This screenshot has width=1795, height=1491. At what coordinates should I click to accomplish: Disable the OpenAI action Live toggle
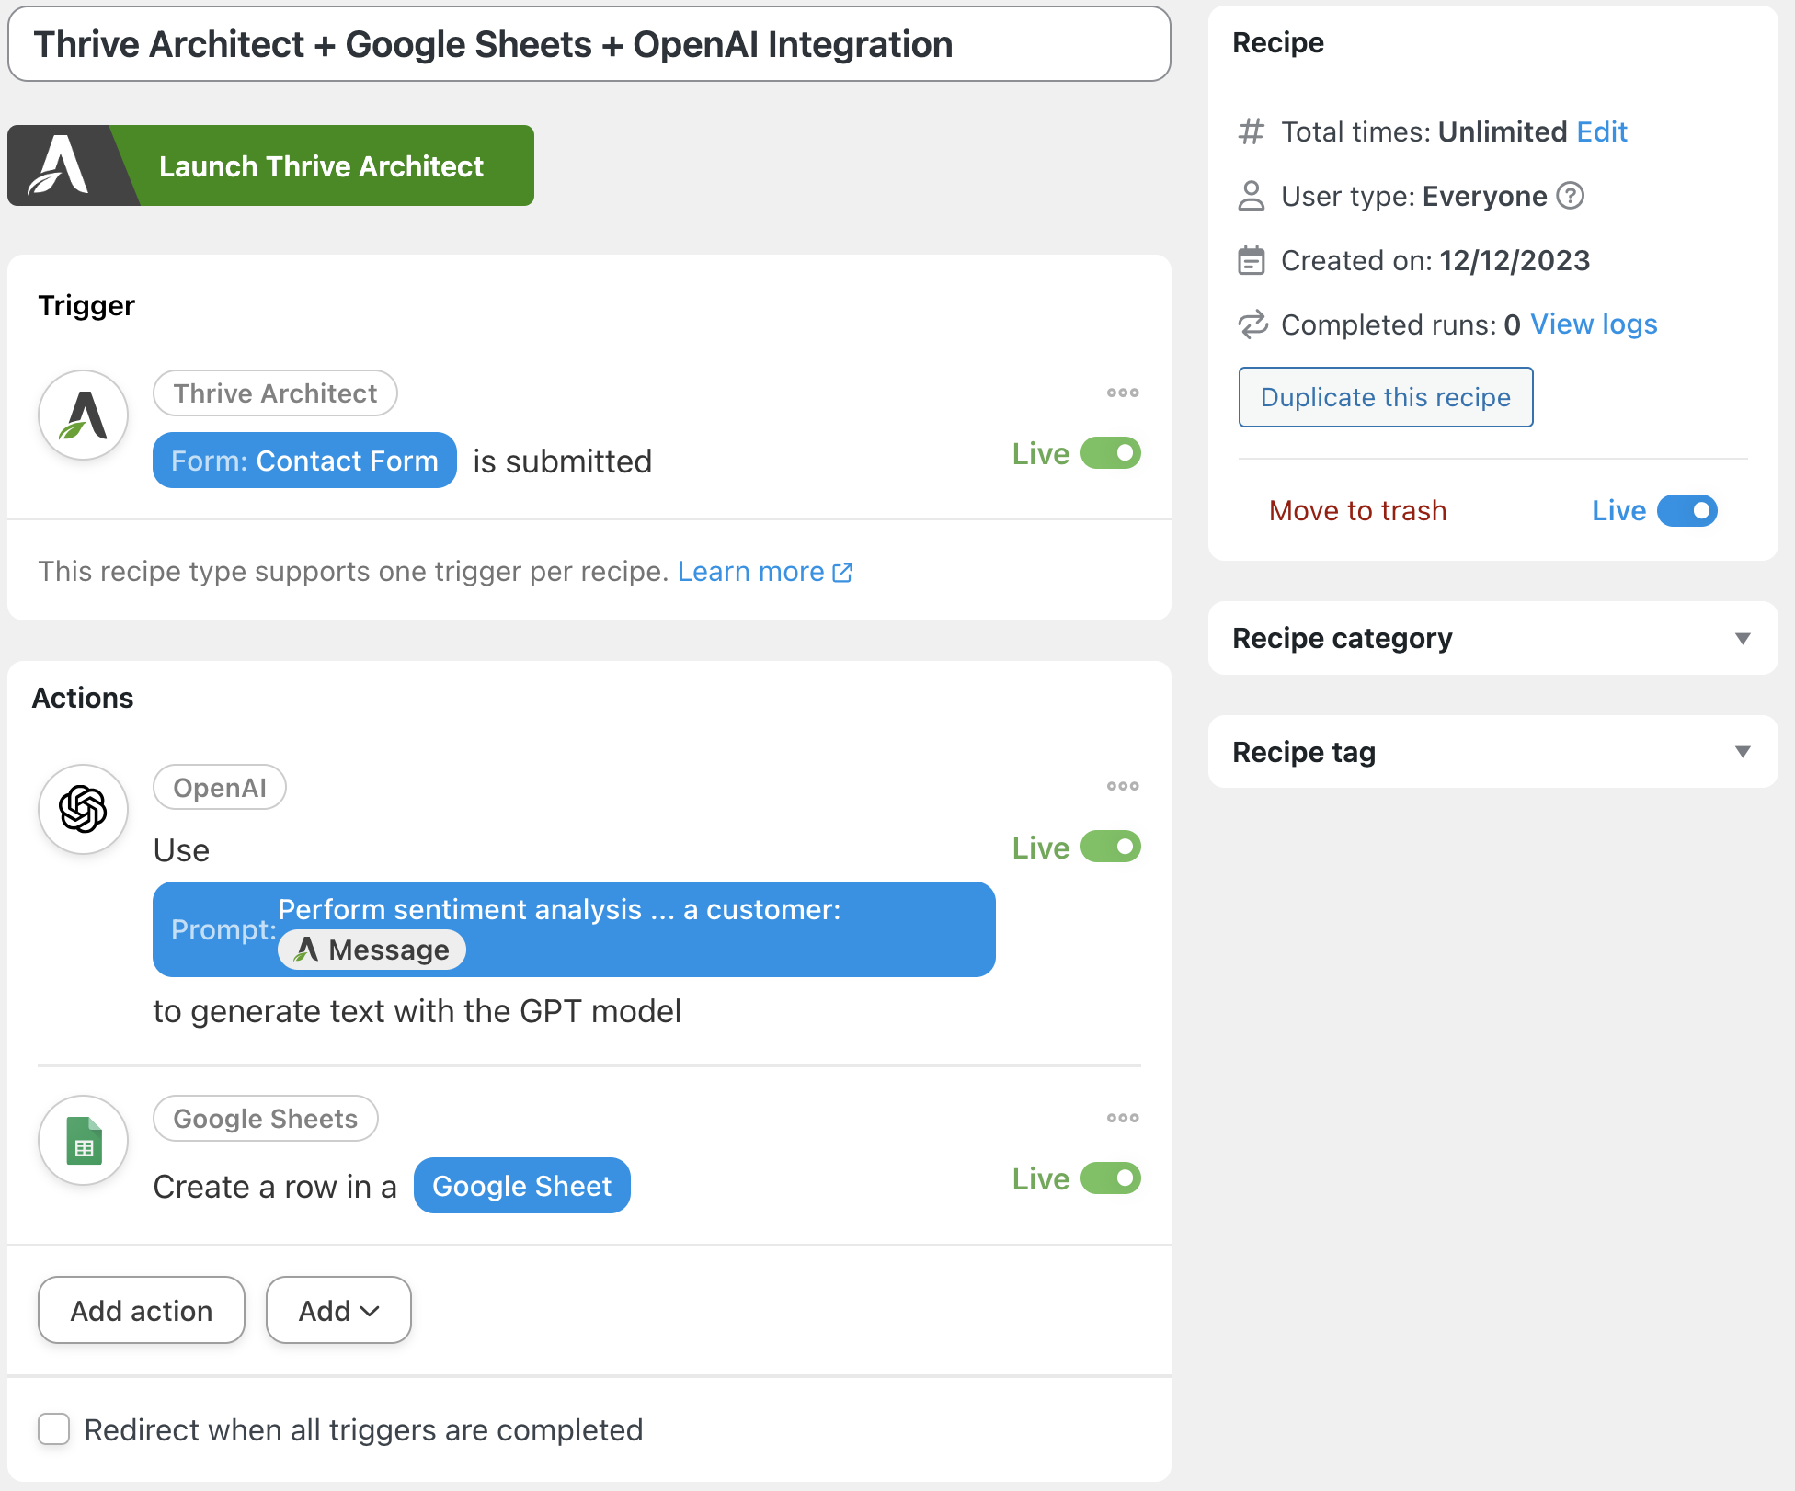(1110, 847)
